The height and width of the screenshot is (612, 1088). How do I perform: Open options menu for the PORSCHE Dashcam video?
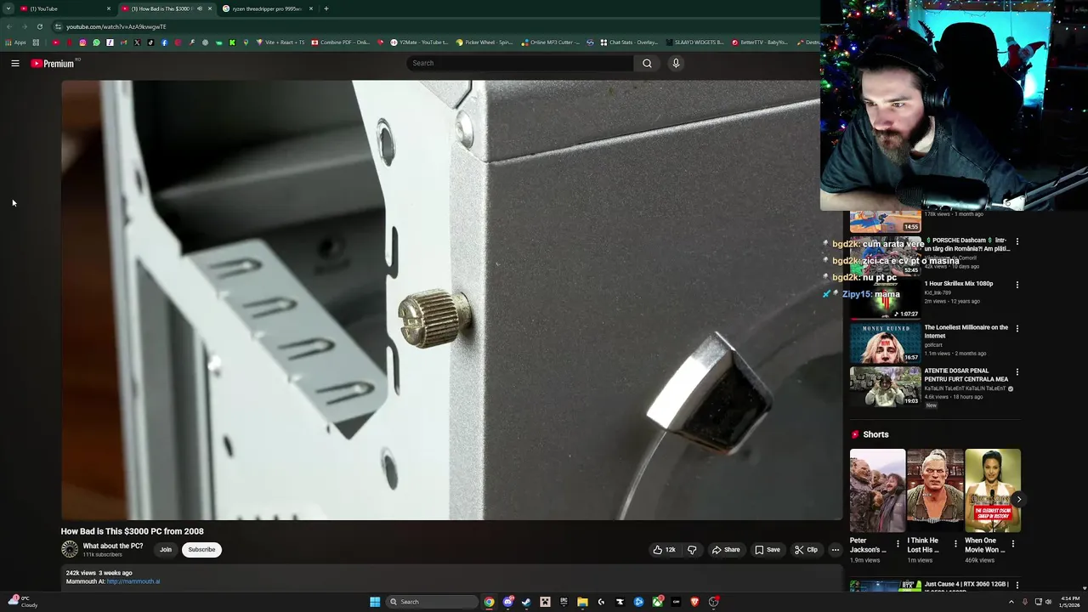1017,241
